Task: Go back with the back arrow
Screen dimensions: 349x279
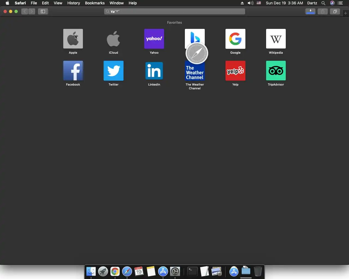Action: (25, 11)
